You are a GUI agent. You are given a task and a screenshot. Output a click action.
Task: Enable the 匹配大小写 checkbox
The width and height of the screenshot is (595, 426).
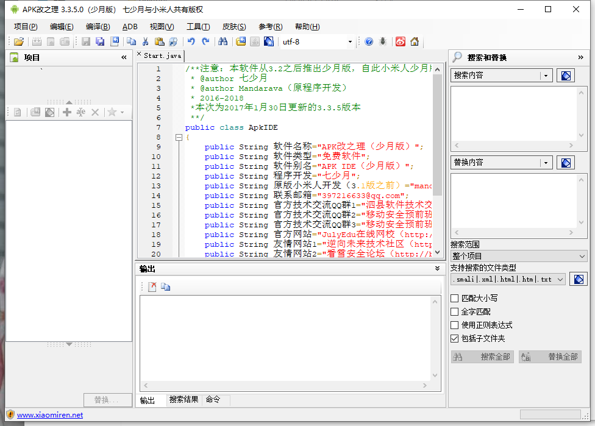tap(455, 299)
